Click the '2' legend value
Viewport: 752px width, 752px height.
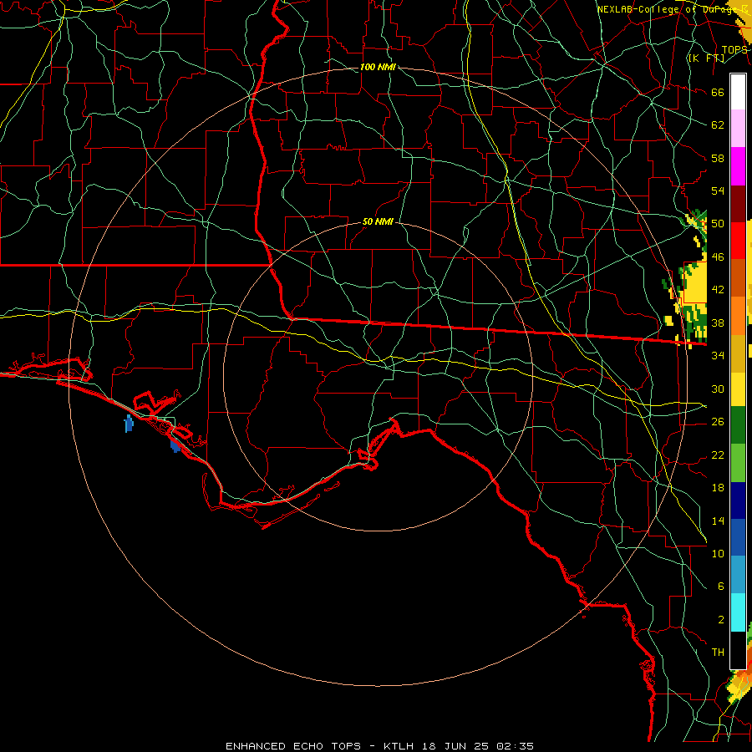(720, 620)
